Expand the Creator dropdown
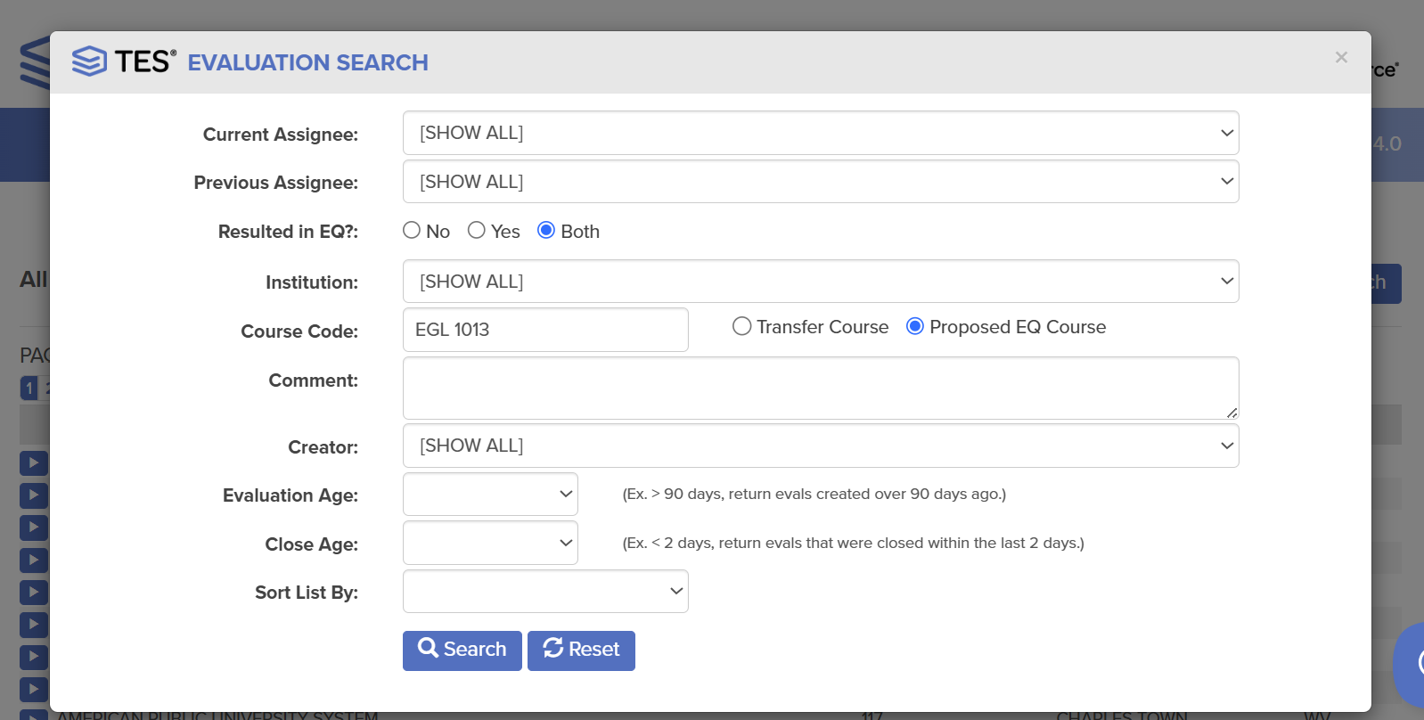Screen dimensions: 1424x720 point(820,446)
